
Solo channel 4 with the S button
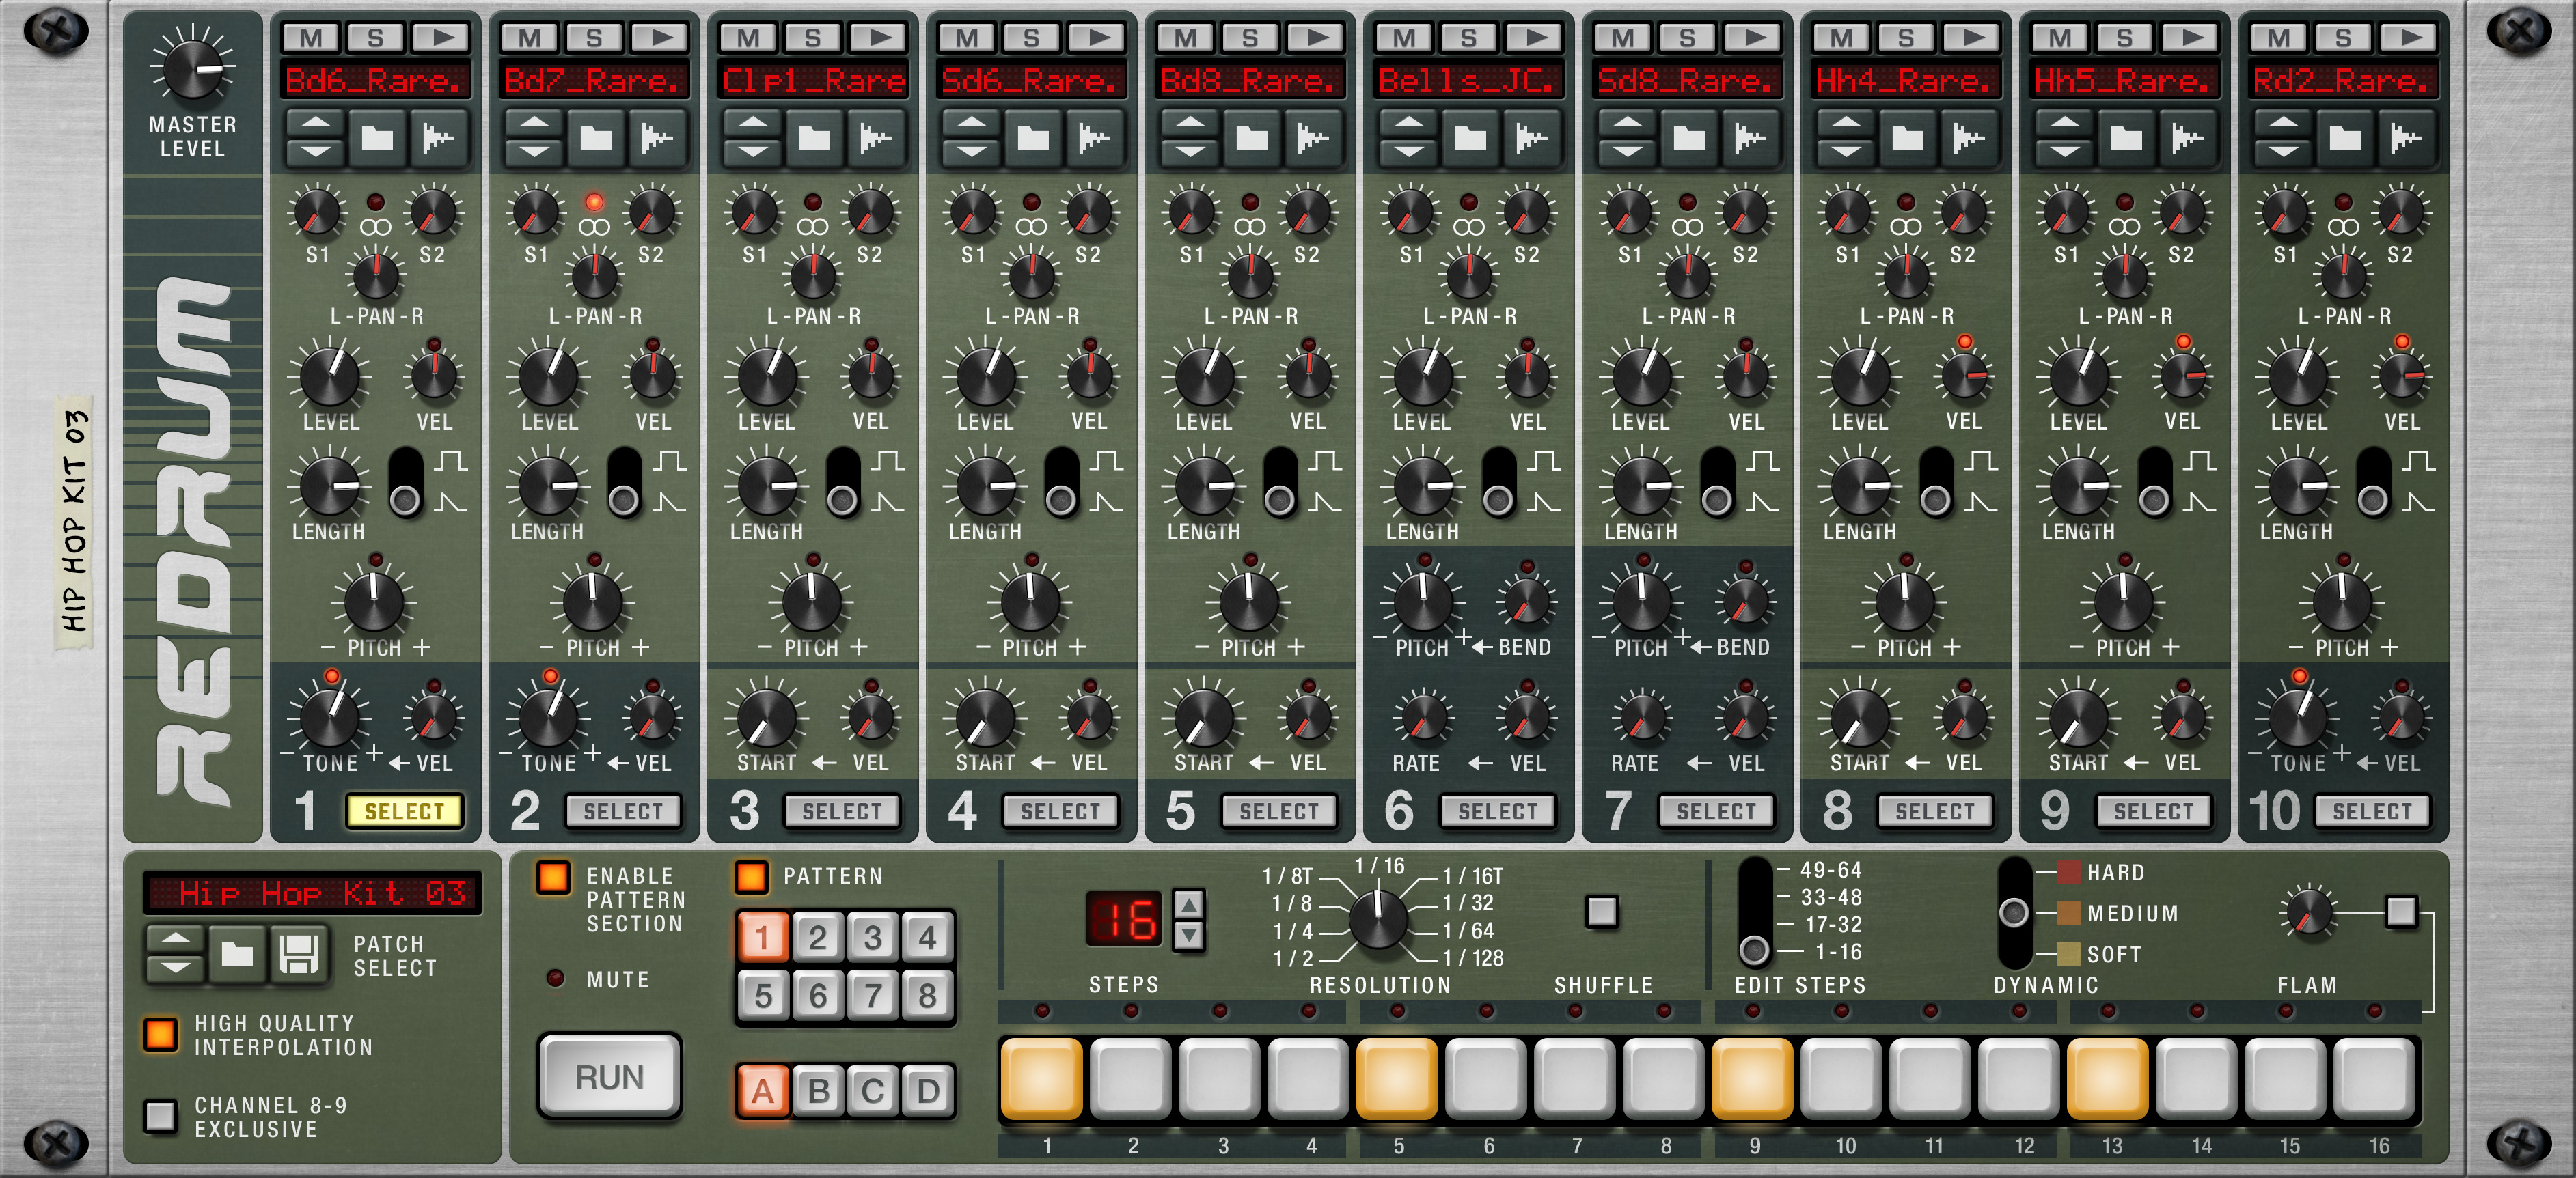click(x=1031, y=38)
